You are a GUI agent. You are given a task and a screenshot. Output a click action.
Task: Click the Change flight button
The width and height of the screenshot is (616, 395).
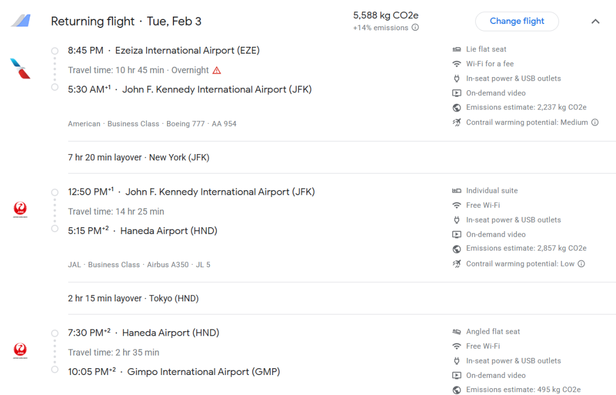pos(517,21)
